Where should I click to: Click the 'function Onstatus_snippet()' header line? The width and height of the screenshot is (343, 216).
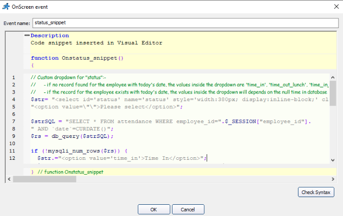tap(77, 58)
